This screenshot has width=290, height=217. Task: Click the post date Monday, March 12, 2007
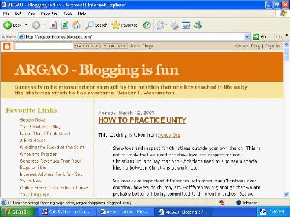pos(126,113)
